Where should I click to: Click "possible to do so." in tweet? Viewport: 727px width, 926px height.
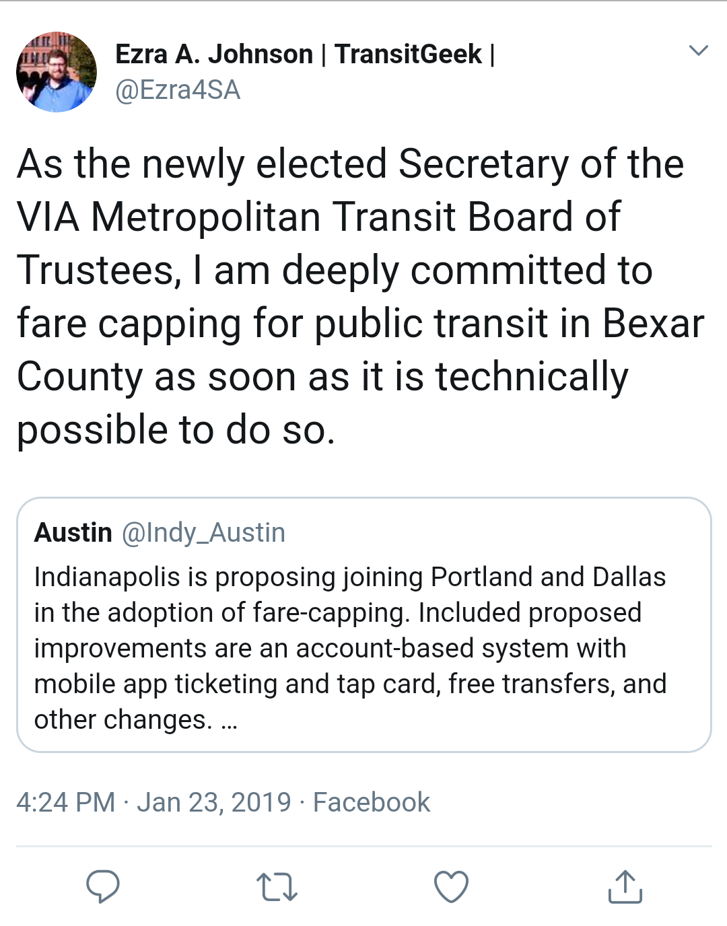[175, 430]
